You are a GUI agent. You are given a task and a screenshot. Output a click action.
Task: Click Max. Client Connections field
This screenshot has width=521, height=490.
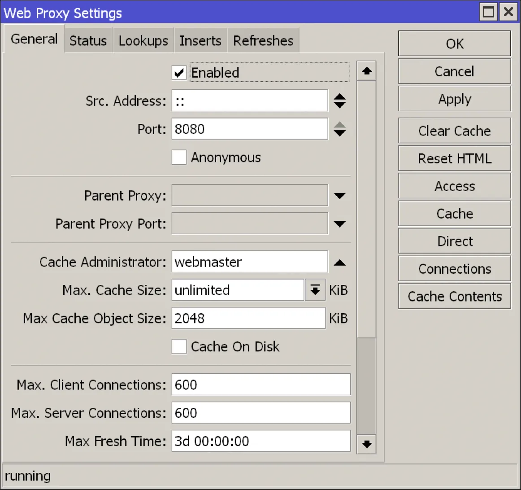pos(261,385)
